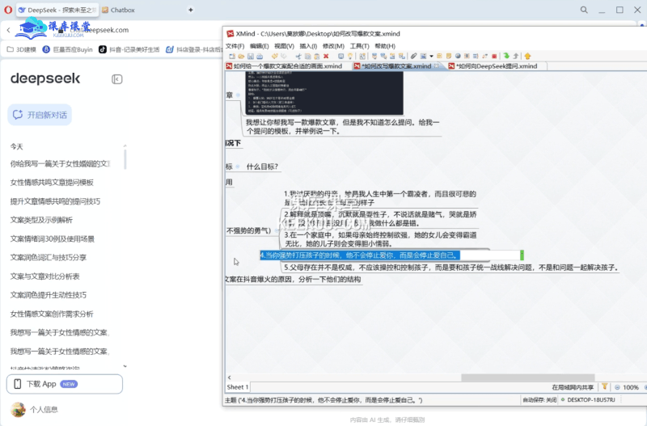Open chat 女性情感文案创作需求分析
647x426 pixels.
(52, 314)
